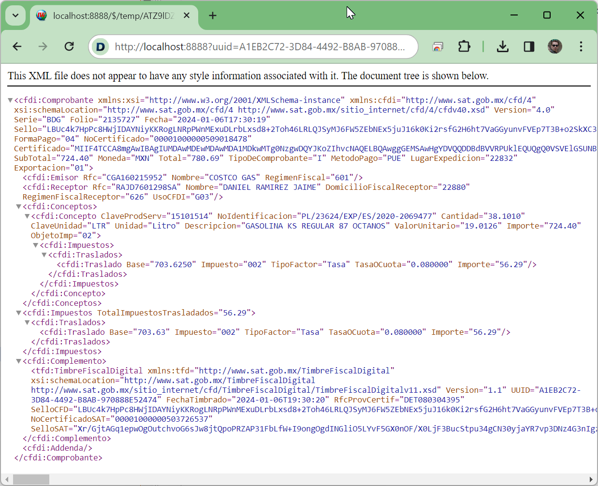Viewport: 598px width, 486px height.
Task: Open the tab search chevron at top left
Action: (x=15, y=15)
